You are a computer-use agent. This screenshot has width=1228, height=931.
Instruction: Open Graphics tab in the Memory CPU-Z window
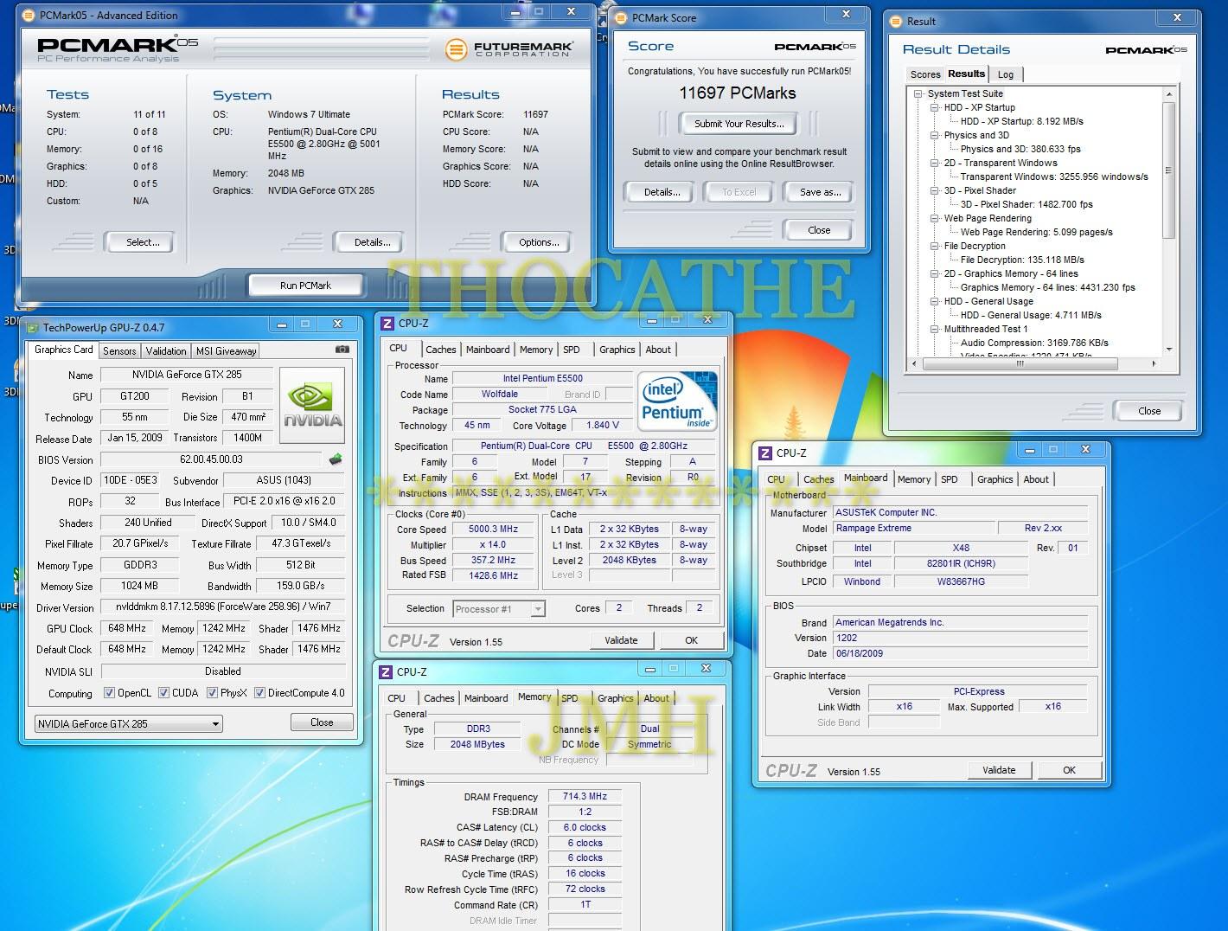[x=615, y=698]
